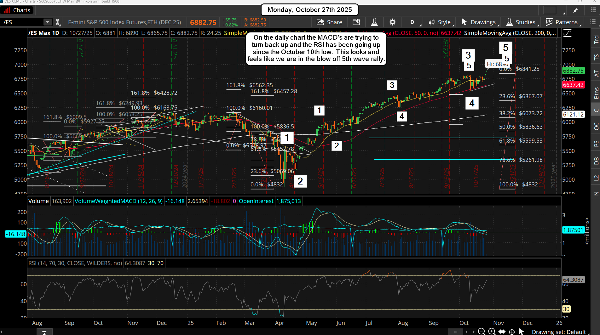This screenshot has width=600, height=335.
Task: Click the Share button
Action: 329,22
